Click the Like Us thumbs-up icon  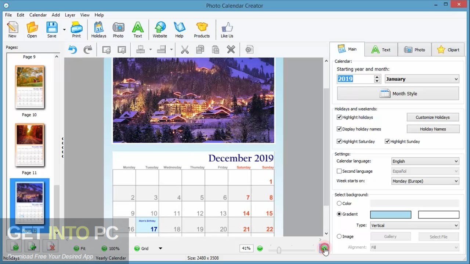coord(227,30)
